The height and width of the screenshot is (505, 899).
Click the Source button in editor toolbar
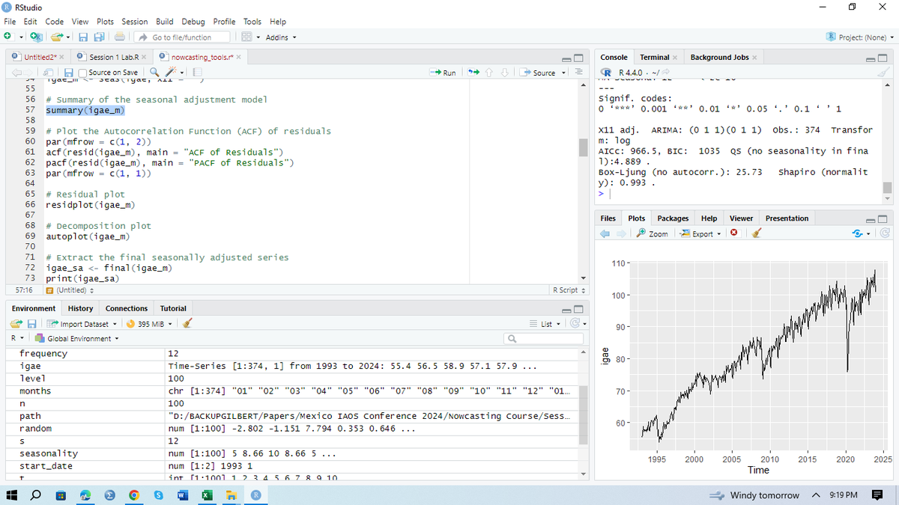[538, 73]
